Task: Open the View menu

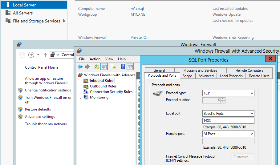Action: [109, 59]
